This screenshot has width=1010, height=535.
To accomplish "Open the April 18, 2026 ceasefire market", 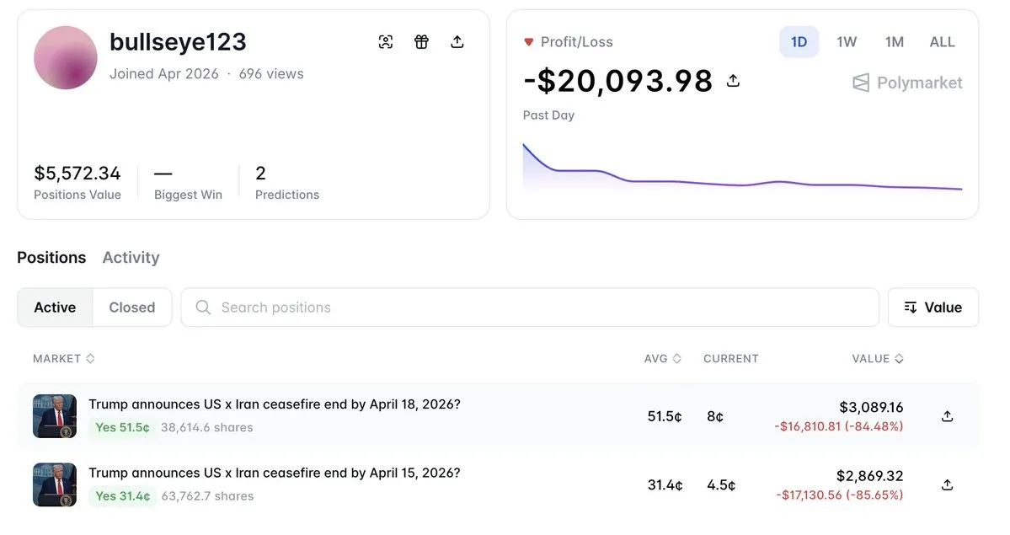I will (274, 404).
